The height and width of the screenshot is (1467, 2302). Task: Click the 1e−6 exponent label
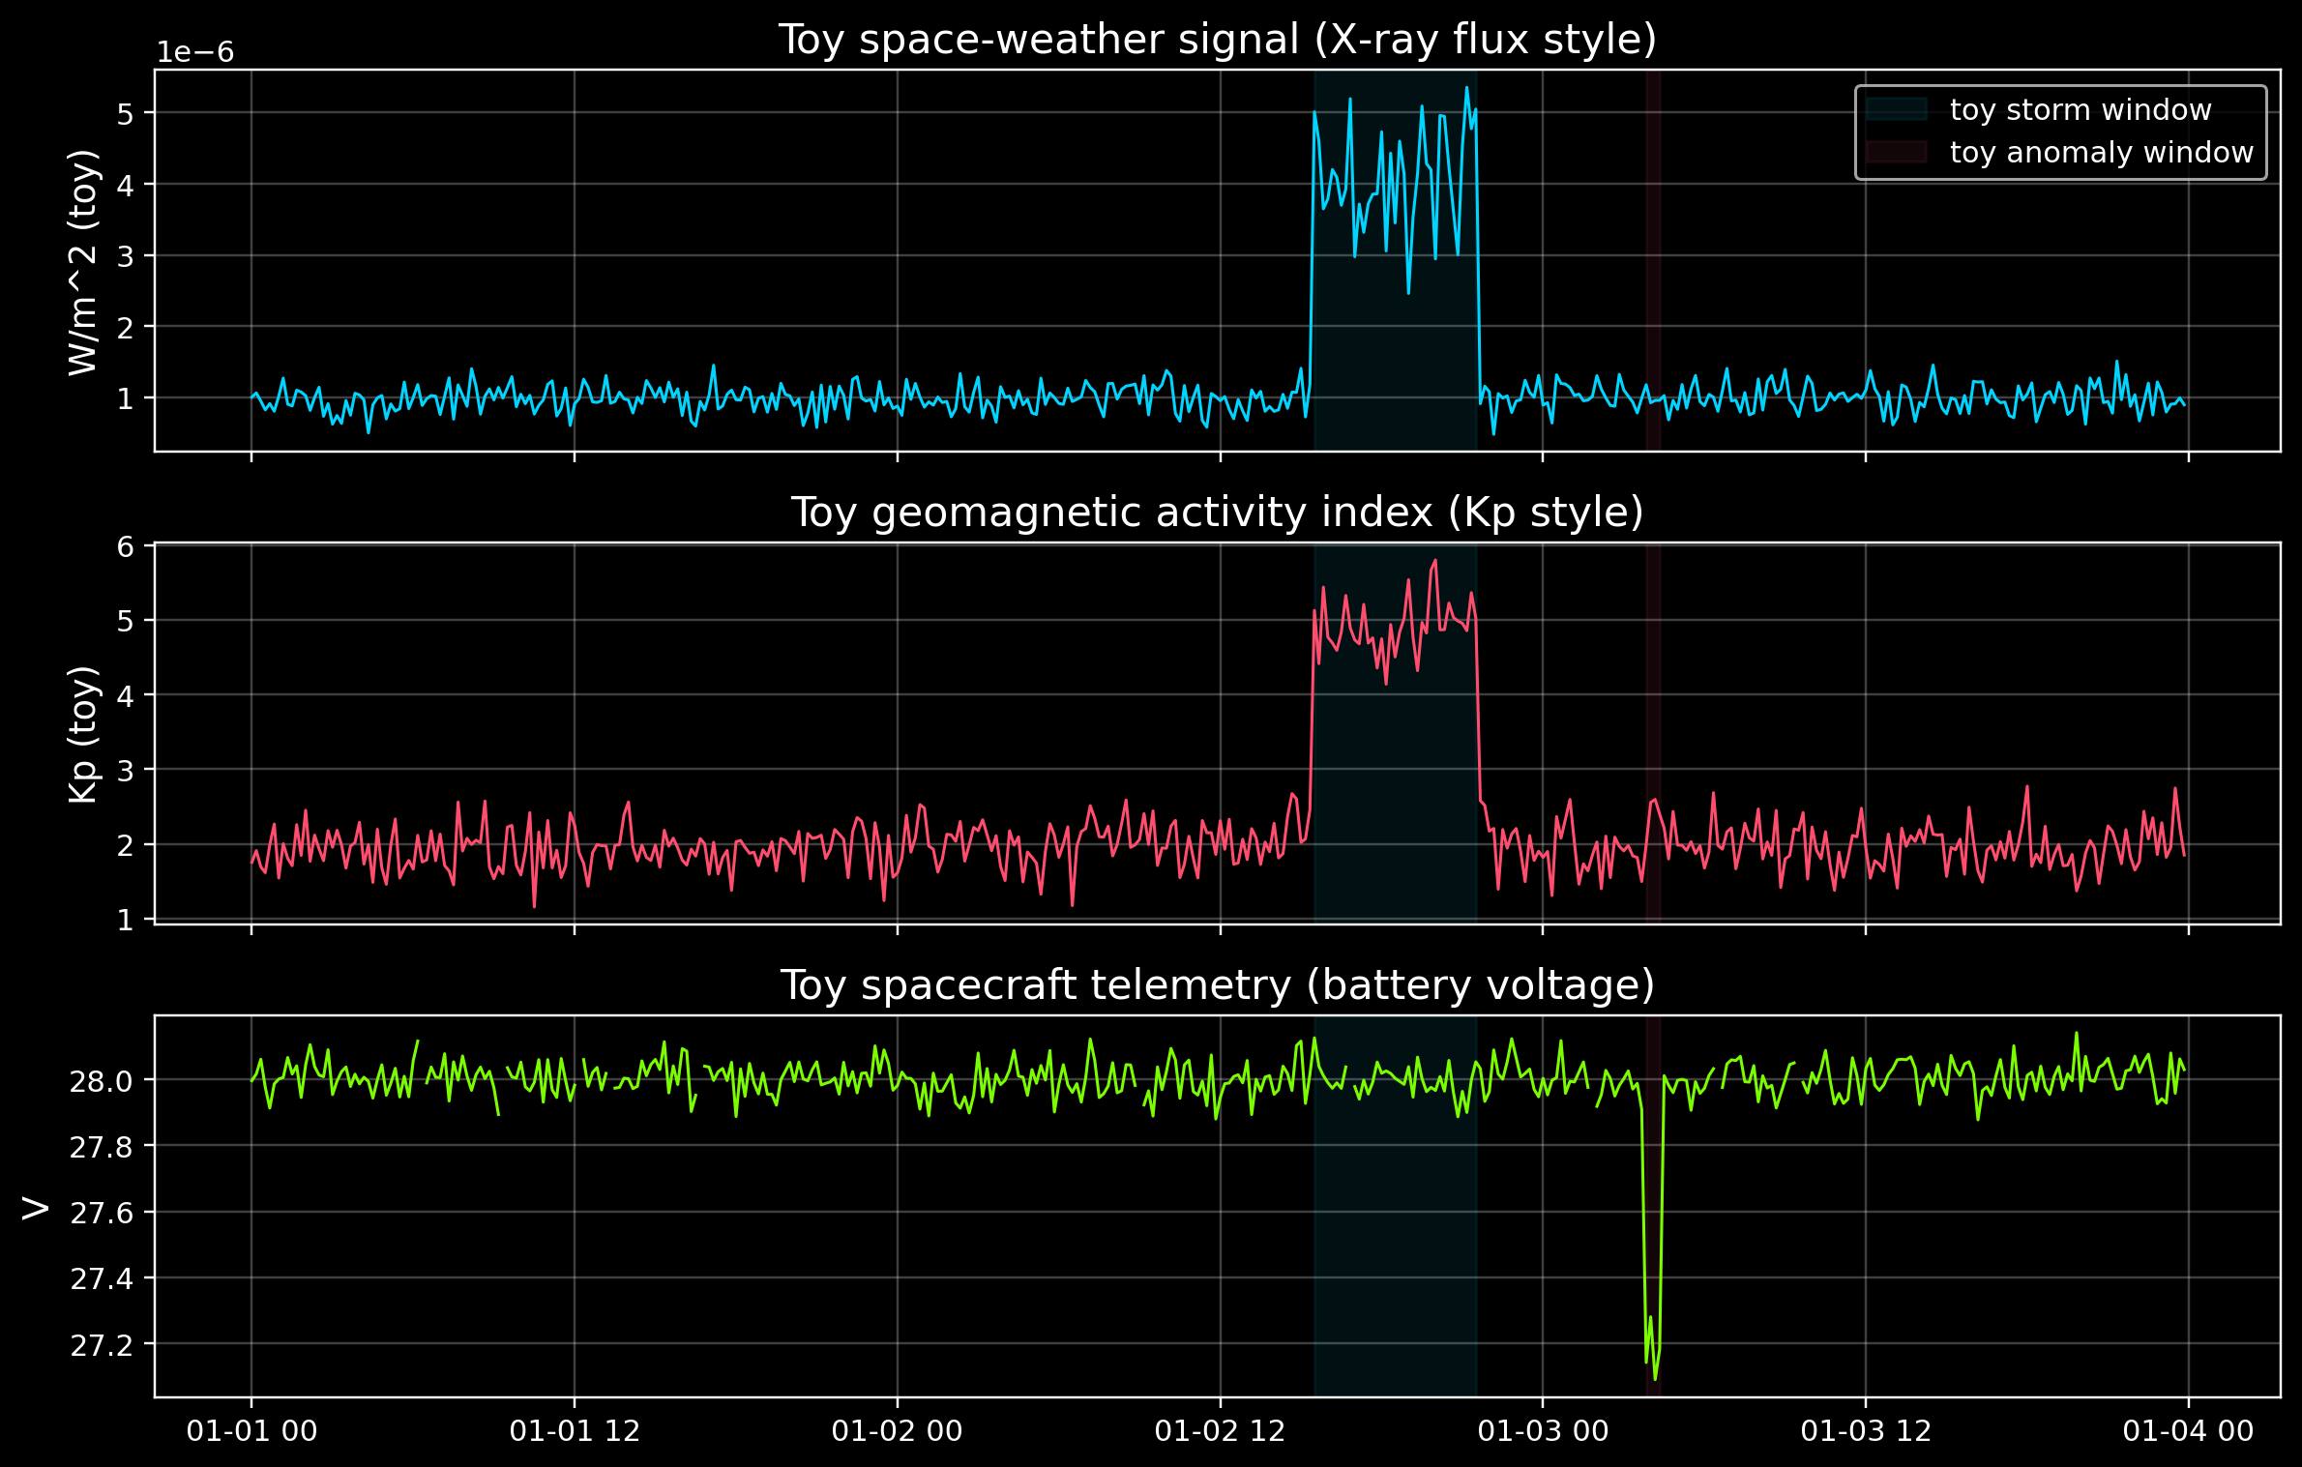[195, 52]
